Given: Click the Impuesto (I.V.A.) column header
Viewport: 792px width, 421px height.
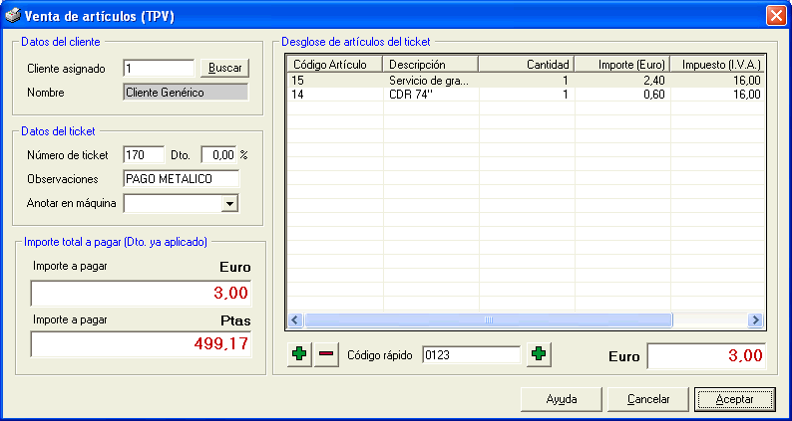Looking at the screenshot, I should (x=717, y=64).
